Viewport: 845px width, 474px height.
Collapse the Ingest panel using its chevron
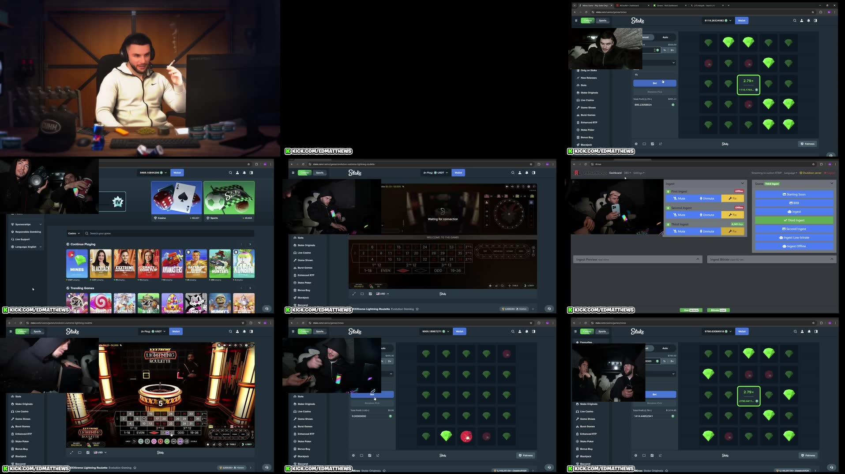coord(742,183)
